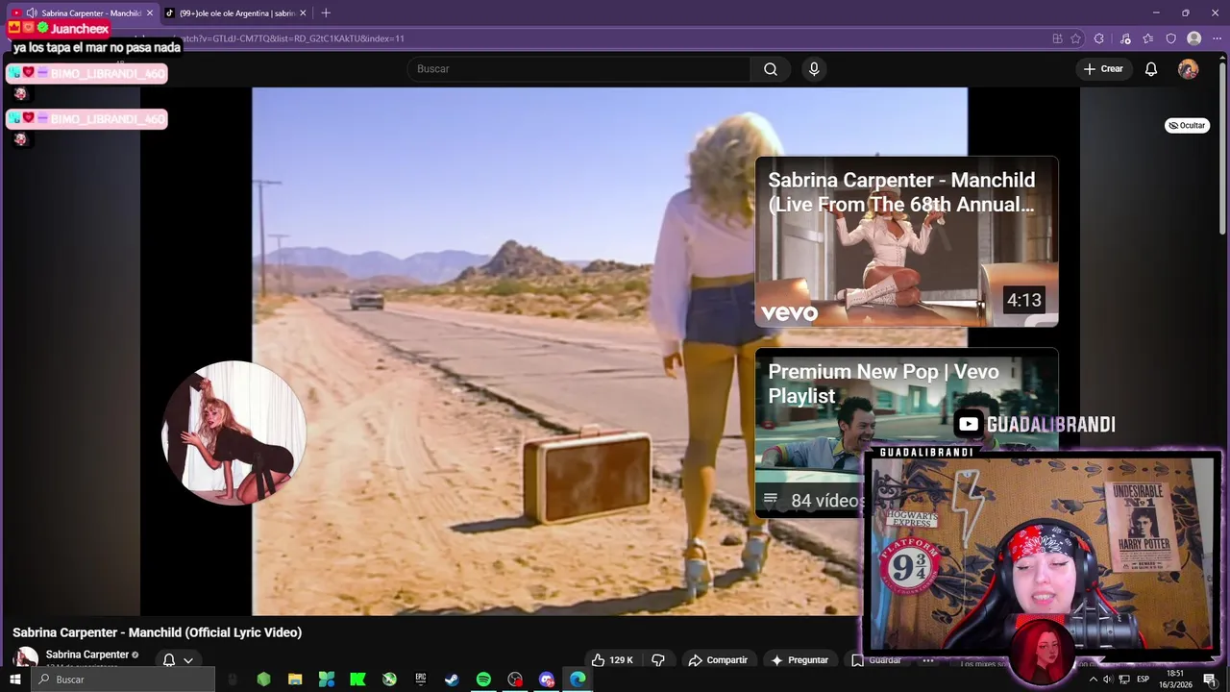Screen dimensions: 1230x692
Task: Toggle the channel subscription notification bell
Action: (168, 660)
